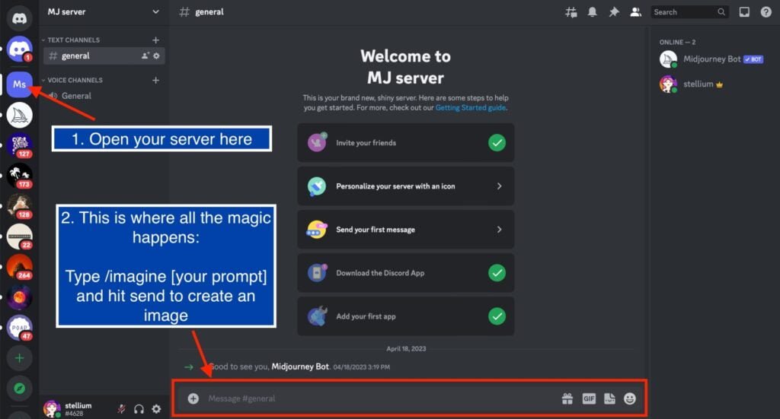Viewport: 780px width, 419px height.
Task: Toggle the member list icon
Action: coord(635,12)
